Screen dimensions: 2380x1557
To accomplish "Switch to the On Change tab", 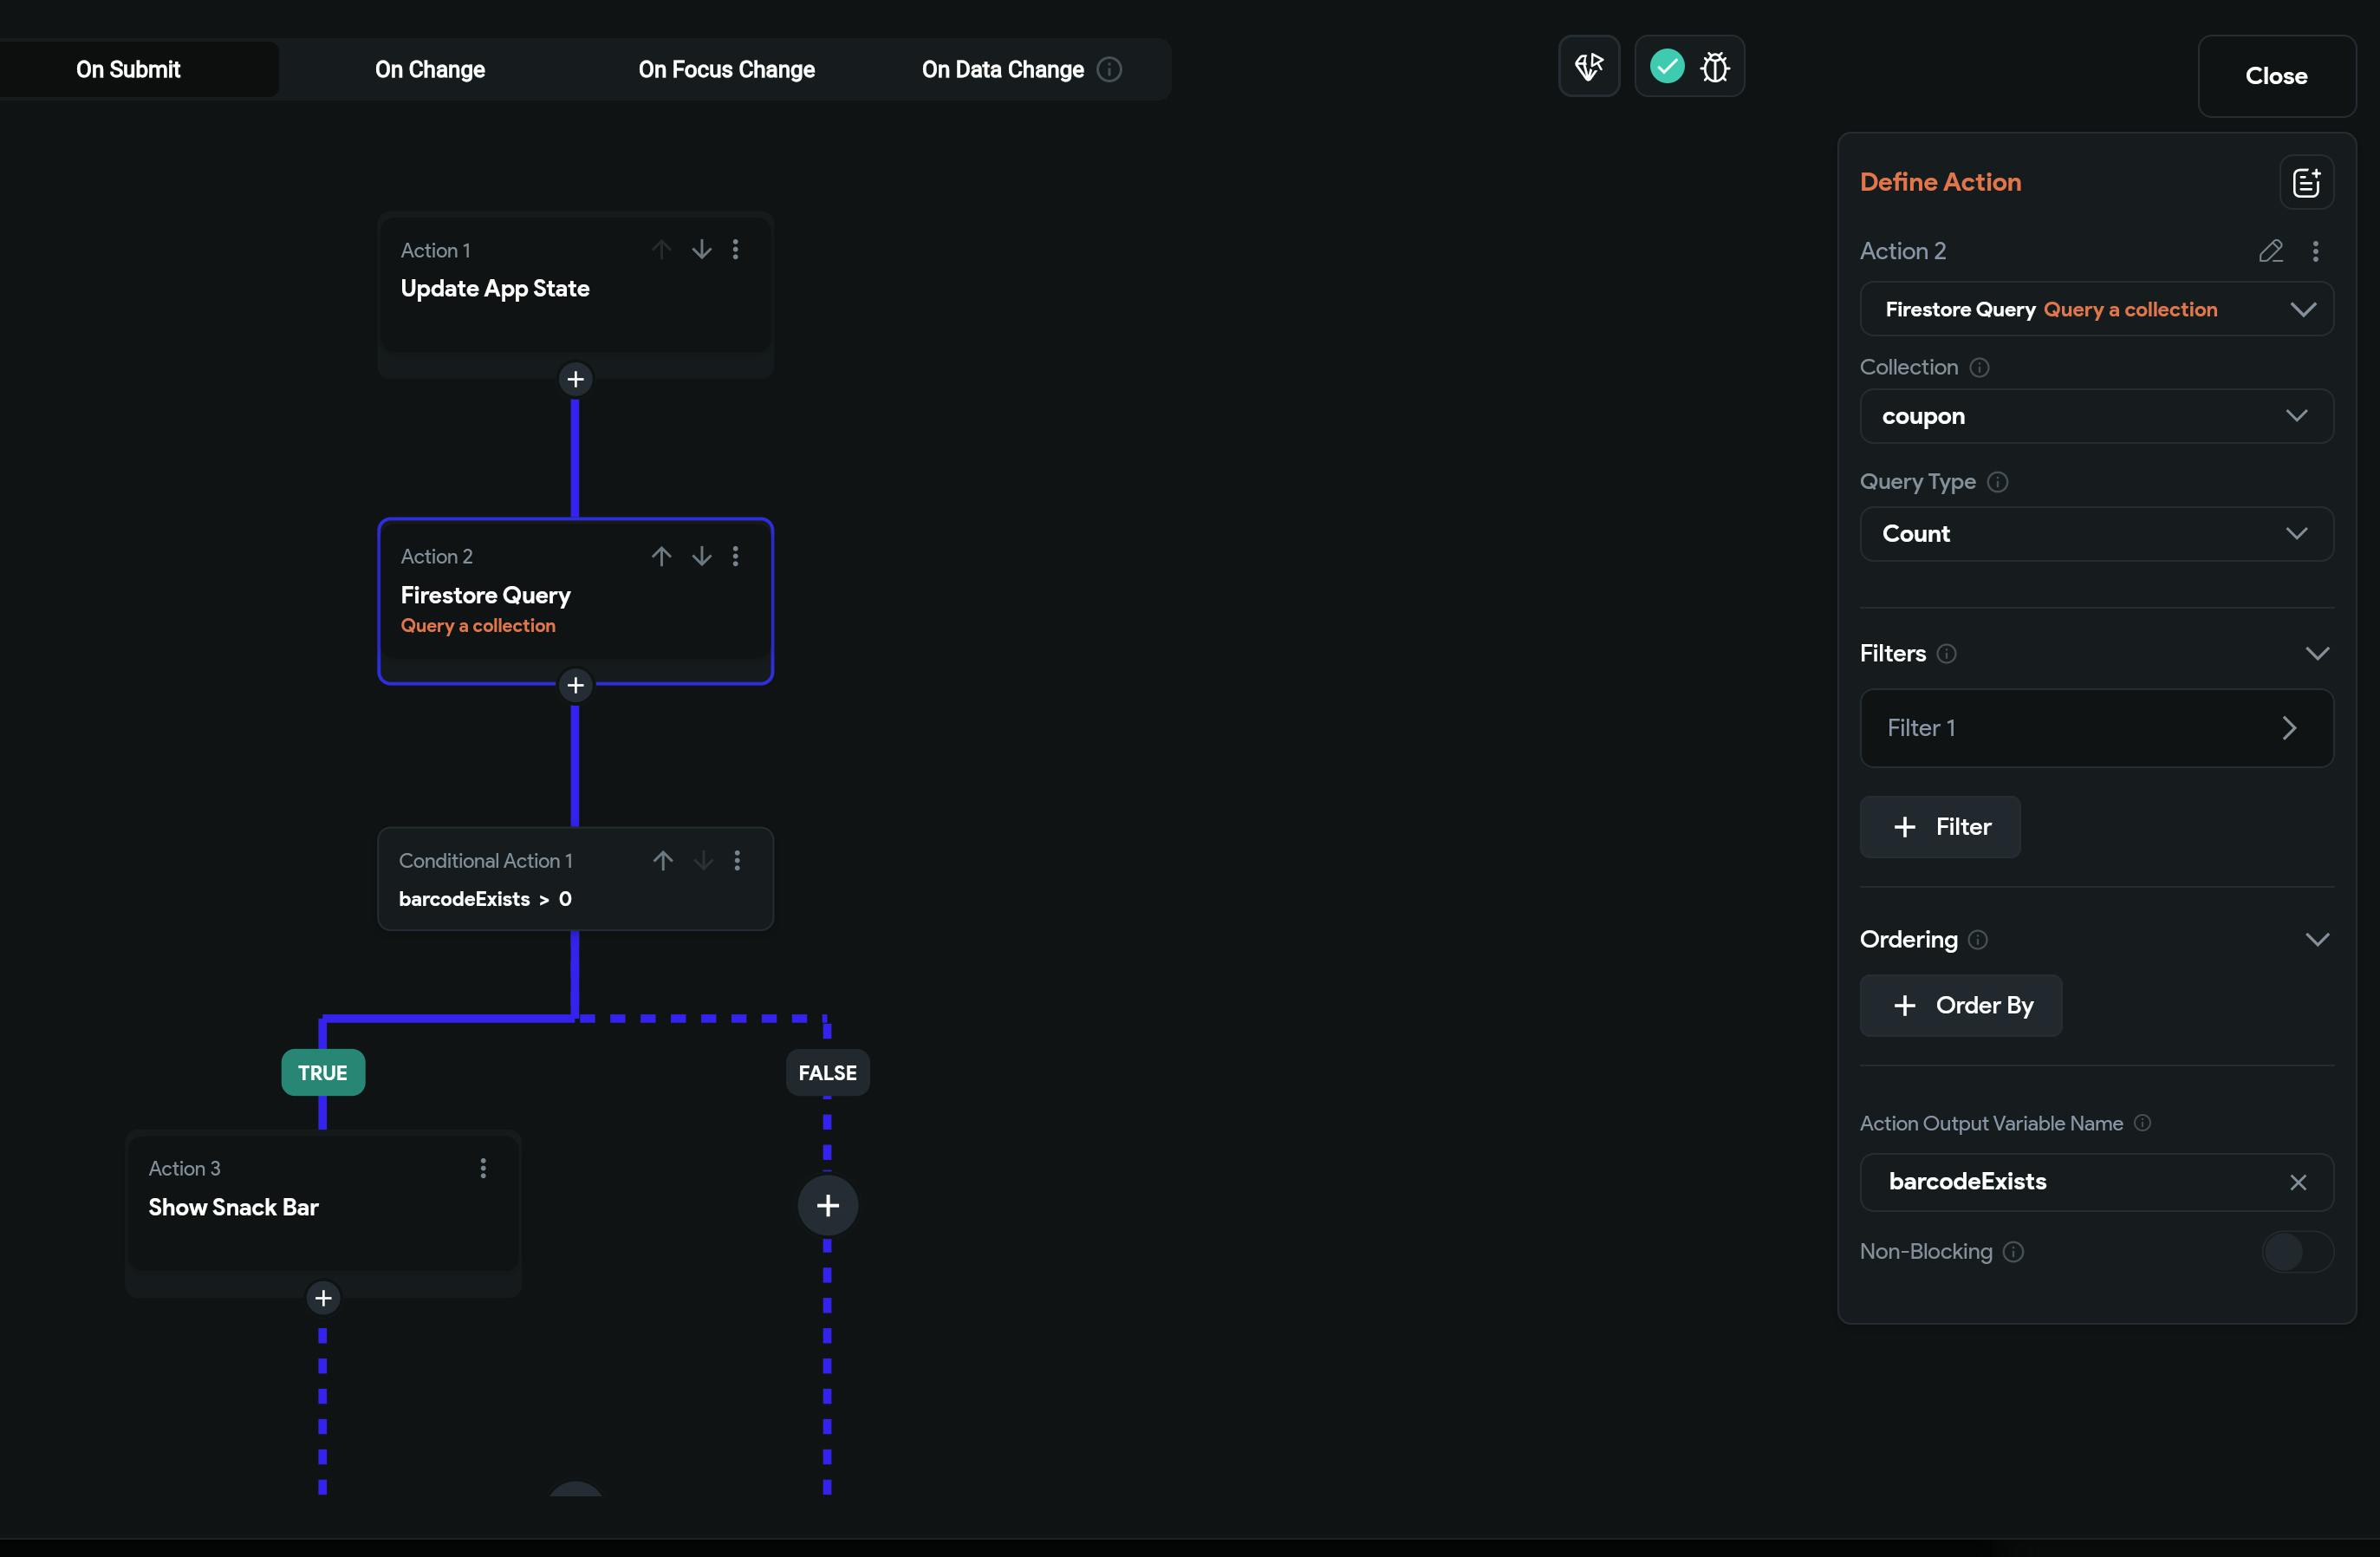I will click(x=430, y=70).
